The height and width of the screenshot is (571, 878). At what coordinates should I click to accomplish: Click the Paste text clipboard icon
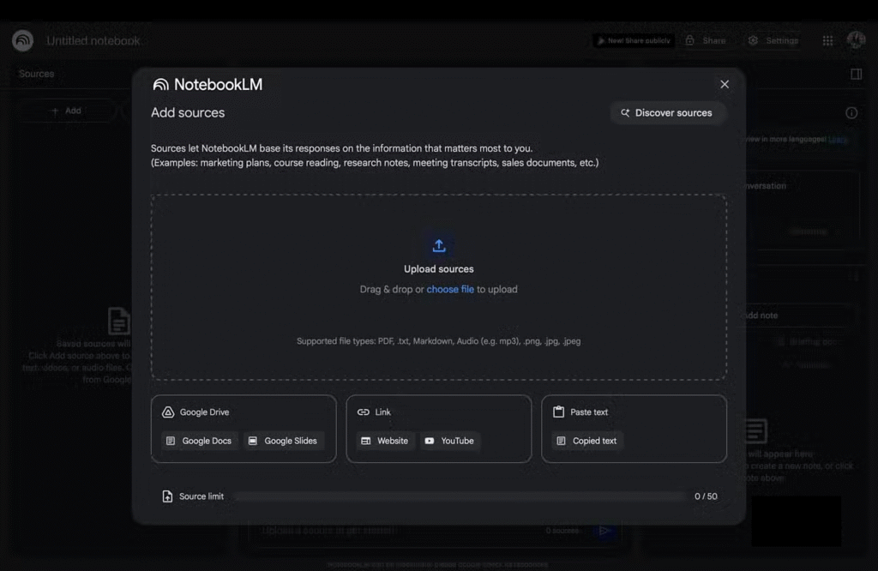tap(559, 412)
